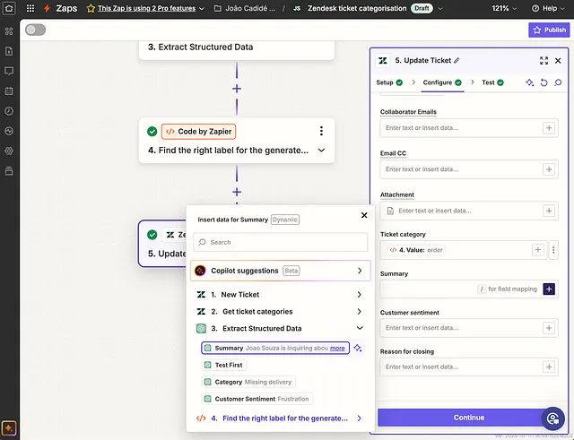574x440 pixels.
Task: Click 'This Zap is using 2 Pro features' link
Action: [146, 8]
